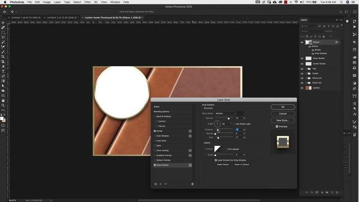Click the plus button beside Gradient Overlay
359x202 pixels.
[190, 155]
